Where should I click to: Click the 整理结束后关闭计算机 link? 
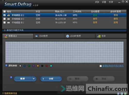113,66
